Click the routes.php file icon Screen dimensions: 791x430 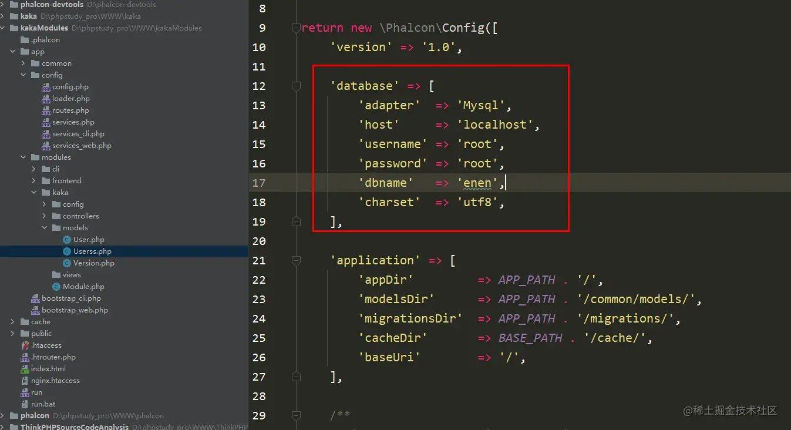click(x=46, y=110)
